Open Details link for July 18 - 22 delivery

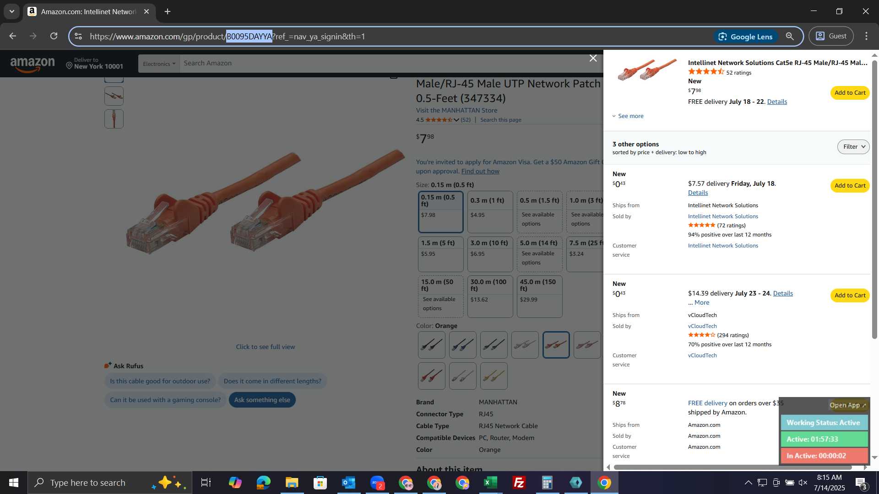[777, 102]
